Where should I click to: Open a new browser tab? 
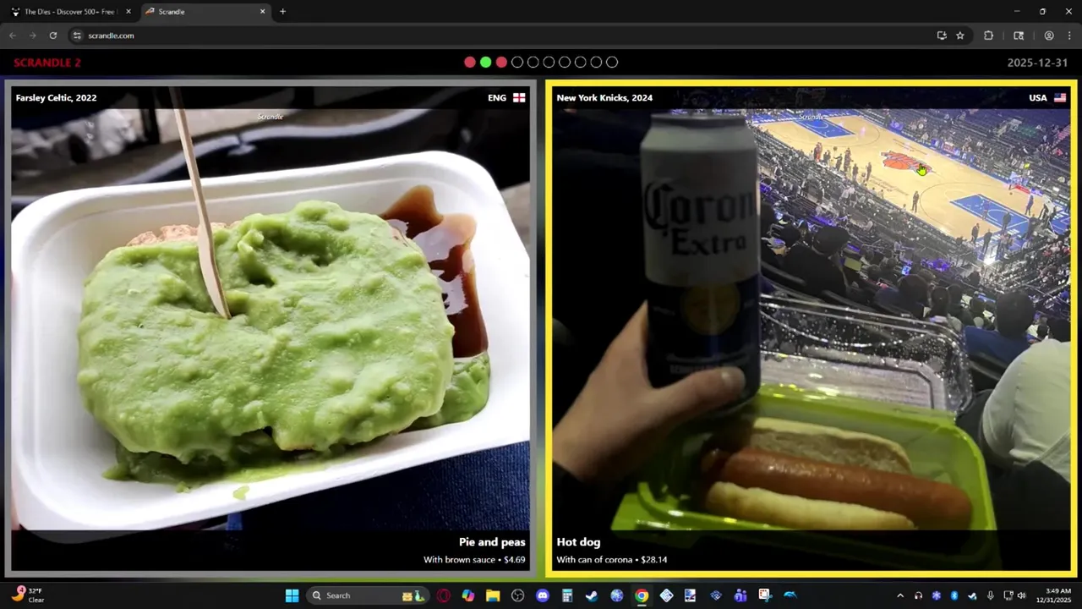tap(282, 12)
